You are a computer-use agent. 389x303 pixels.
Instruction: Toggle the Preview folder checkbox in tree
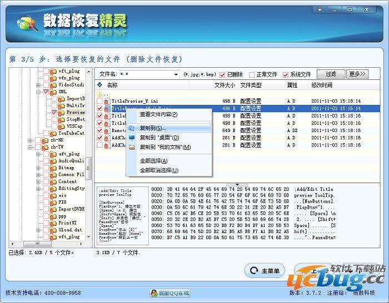tap(54, 112)
